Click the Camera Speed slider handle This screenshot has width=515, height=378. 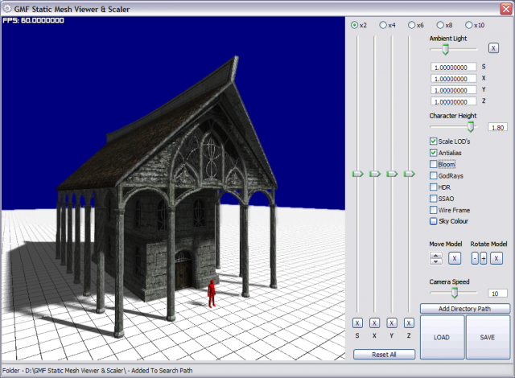pyautogui.click(x=455, y=294)
